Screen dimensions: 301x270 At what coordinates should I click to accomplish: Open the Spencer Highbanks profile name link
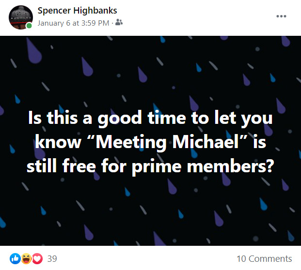coord(77,11)
